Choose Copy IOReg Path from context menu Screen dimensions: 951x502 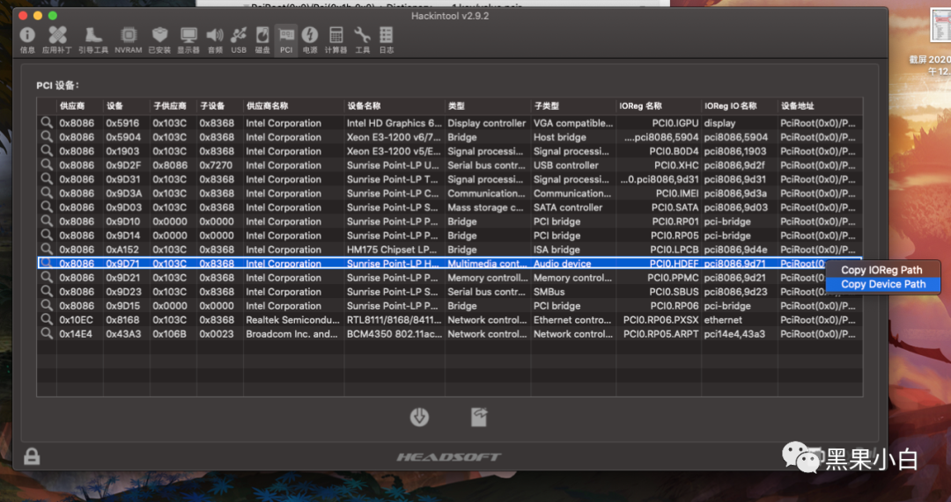click(882, 270)
